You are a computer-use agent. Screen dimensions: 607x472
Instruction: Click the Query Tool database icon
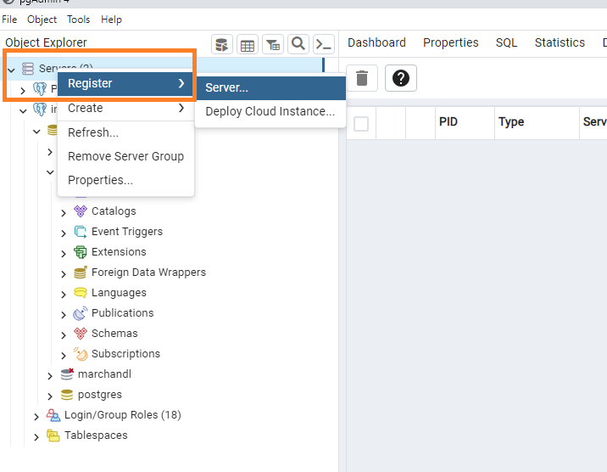pyautogui.click(x=222, y=44)
